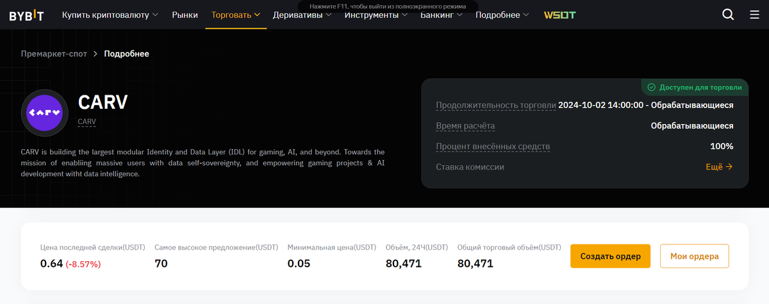Open the Мои ордера button

pyautogui.click(x=694, y=256)
